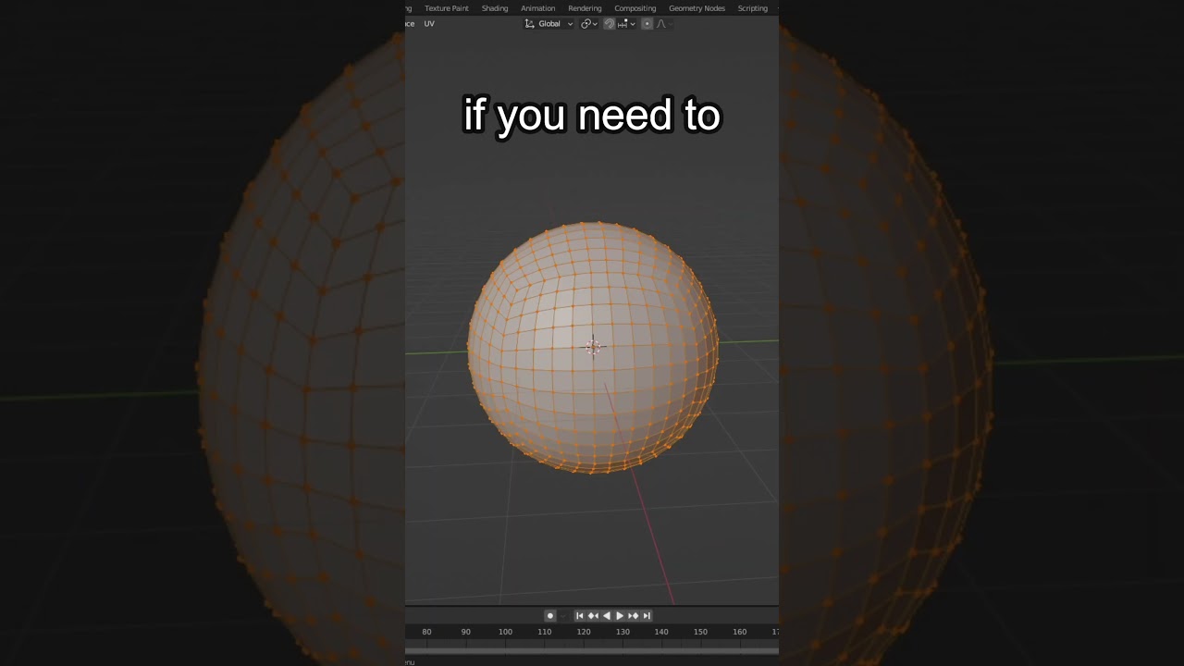Open the Global transform orientation dropdown
The image size is (1184, 666).
point(549,24)
